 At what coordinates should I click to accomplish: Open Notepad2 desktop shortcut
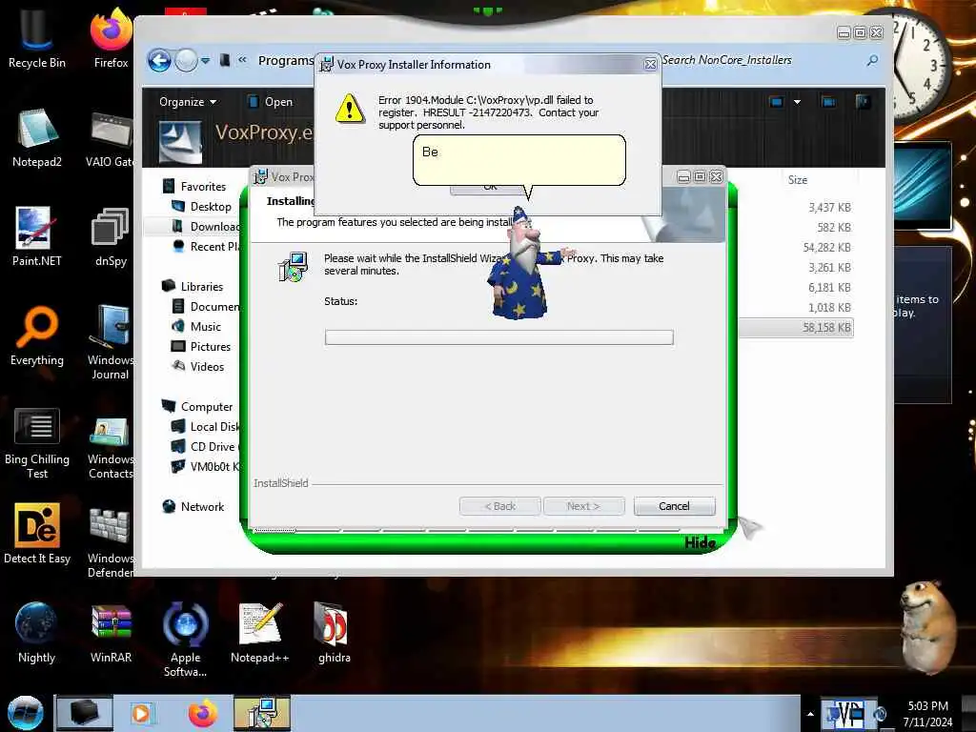[x=36, y=138]
